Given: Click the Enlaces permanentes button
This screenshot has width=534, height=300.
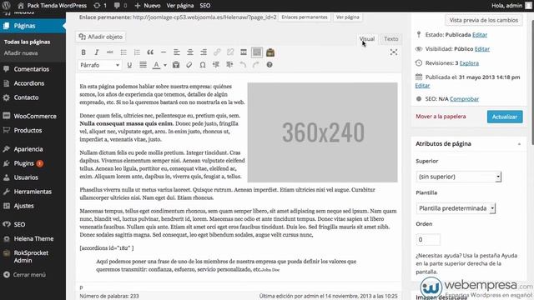Looking at the screenshot, I should [305, 17].
